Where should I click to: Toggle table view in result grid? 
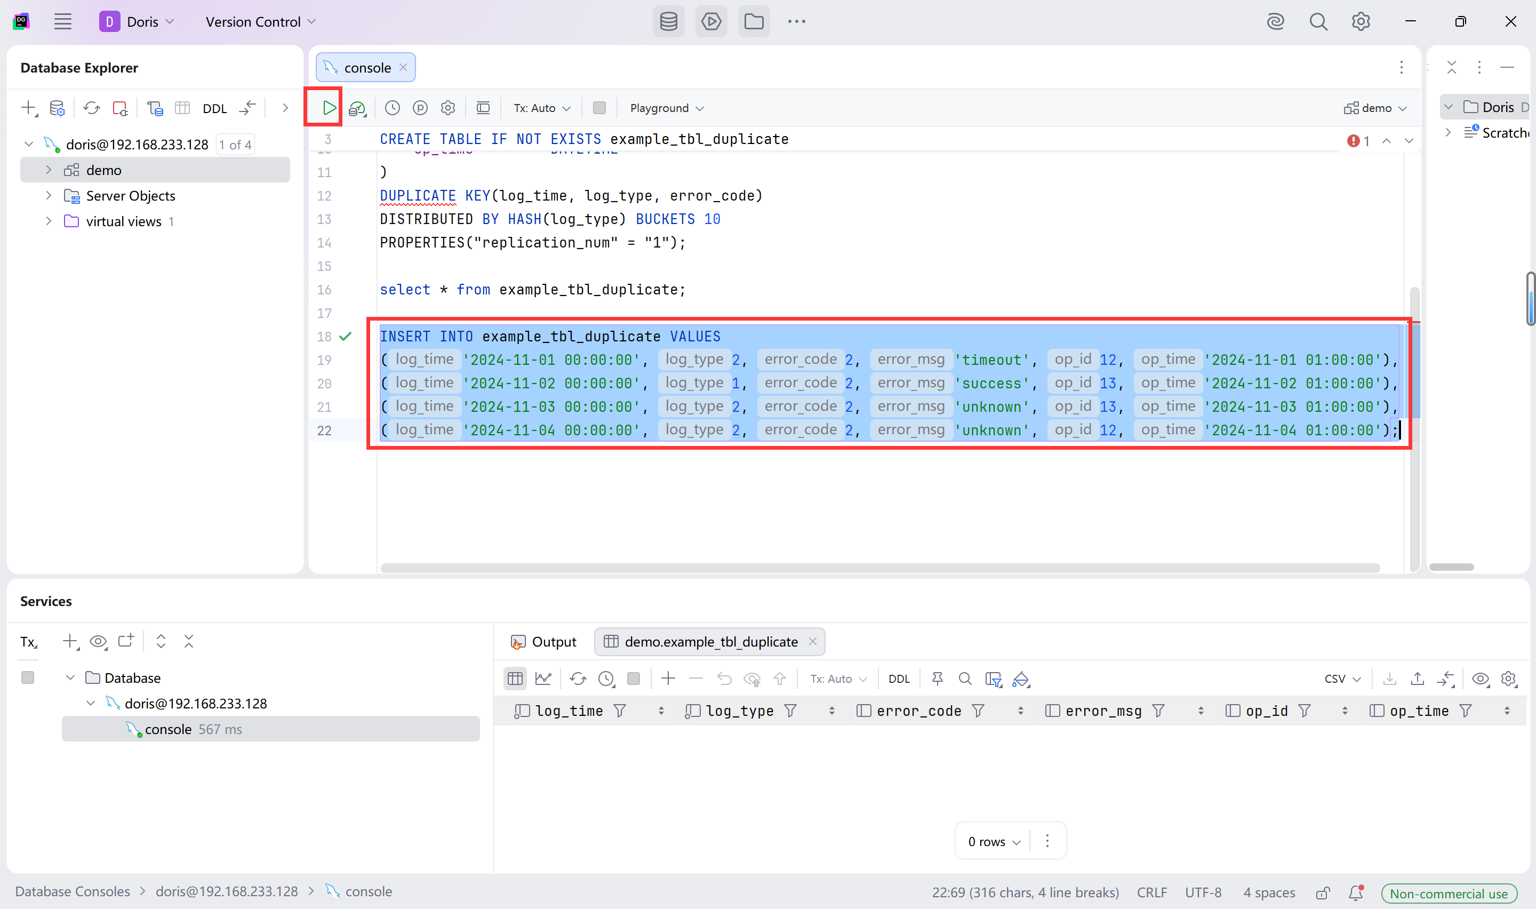point(516,679)
